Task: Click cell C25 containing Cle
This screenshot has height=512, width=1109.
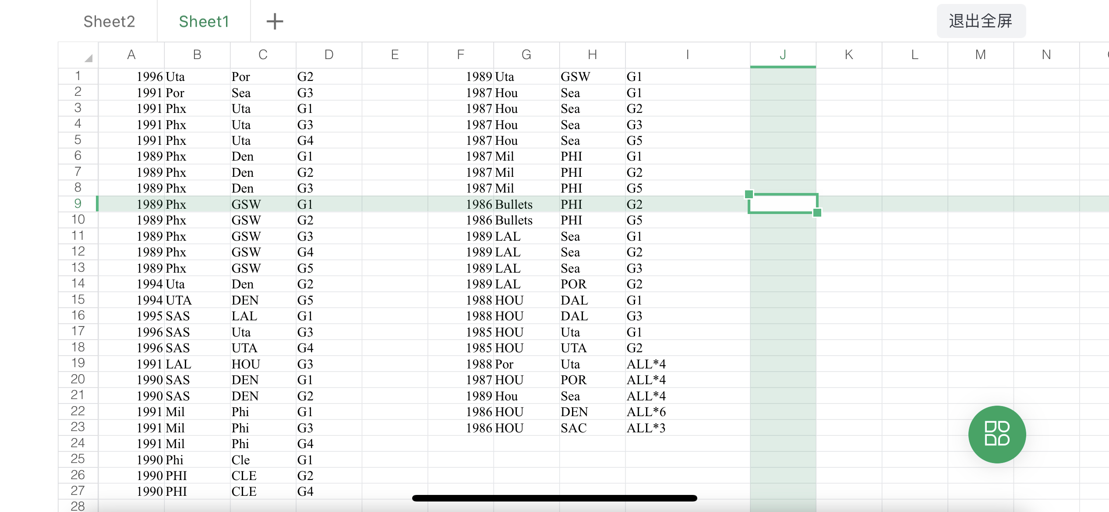Action: [263, 460]
